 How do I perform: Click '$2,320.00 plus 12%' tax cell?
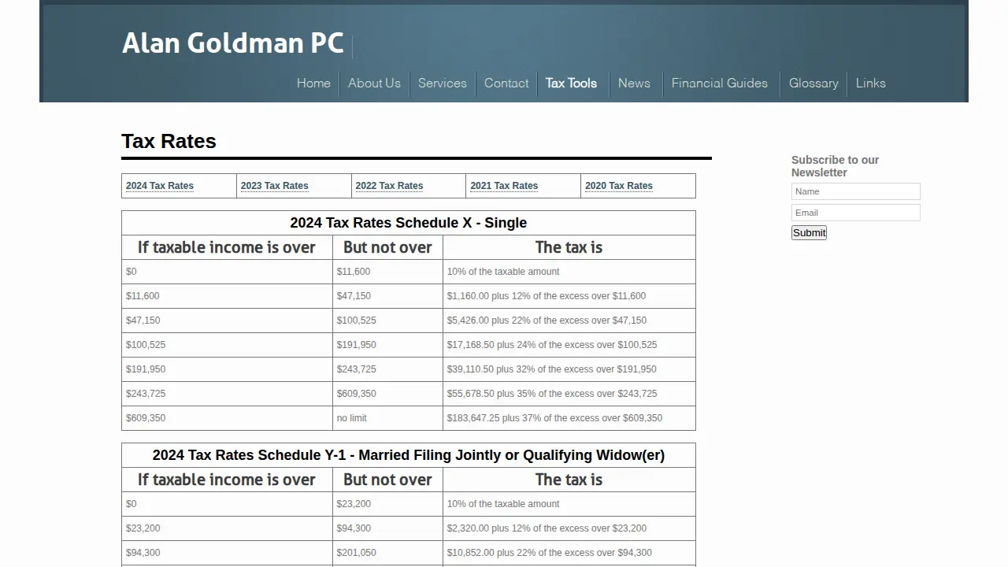tap(569, 528)
